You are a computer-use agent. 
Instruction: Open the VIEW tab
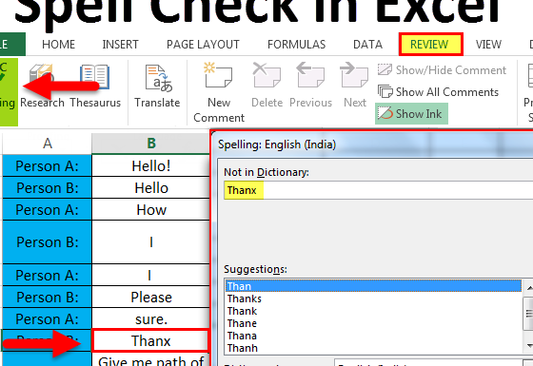(x=488, y=45)
